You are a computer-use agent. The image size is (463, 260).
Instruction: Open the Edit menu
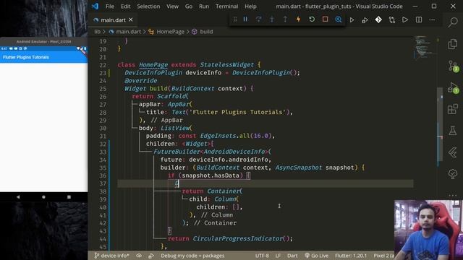click(x=125, y=6)
